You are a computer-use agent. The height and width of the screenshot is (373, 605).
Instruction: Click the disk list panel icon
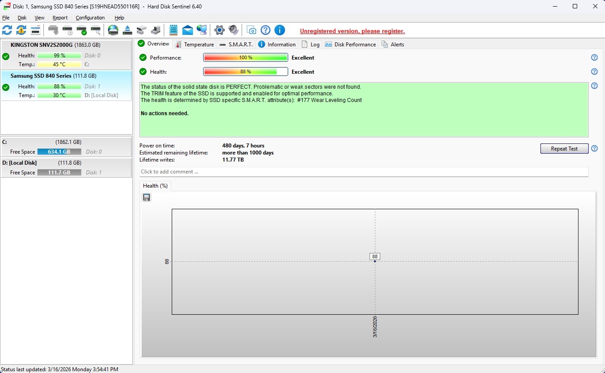(35, 30)
